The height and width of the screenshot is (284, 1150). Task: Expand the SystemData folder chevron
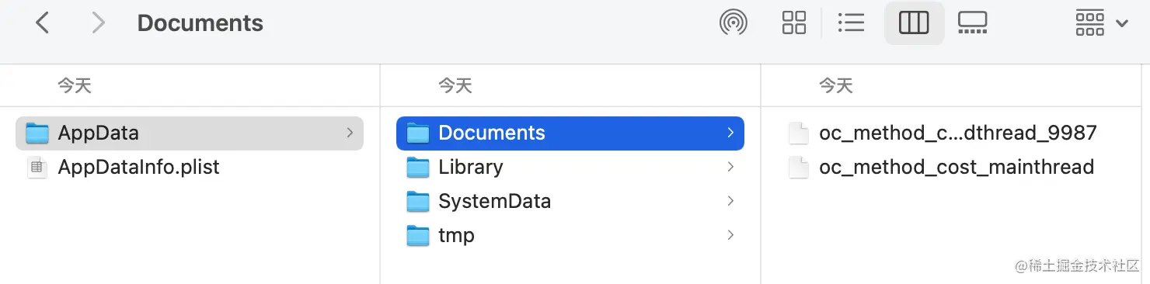[730, 201]
